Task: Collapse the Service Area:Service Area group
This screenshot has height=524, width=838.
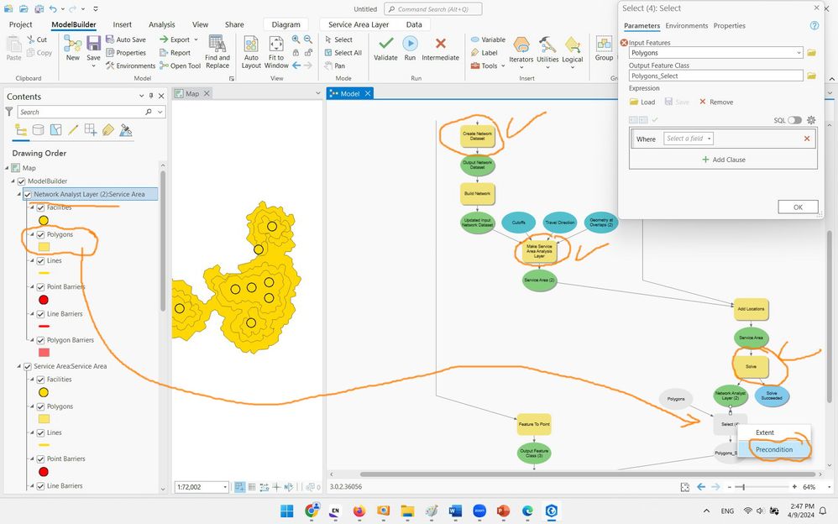Action: [x=19, y=366]
